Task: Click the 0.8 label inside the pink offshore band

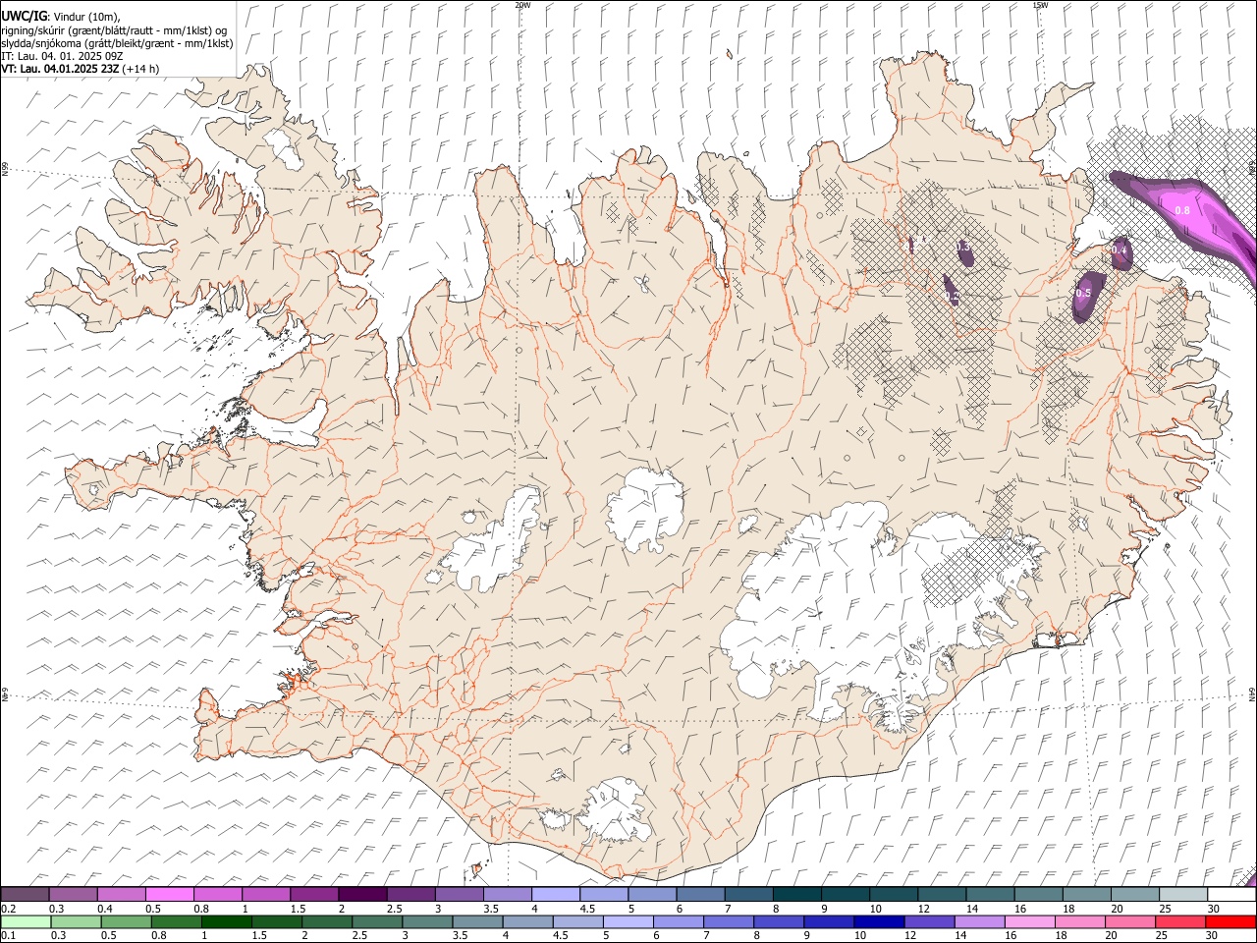Action: tap(1182, 210)
